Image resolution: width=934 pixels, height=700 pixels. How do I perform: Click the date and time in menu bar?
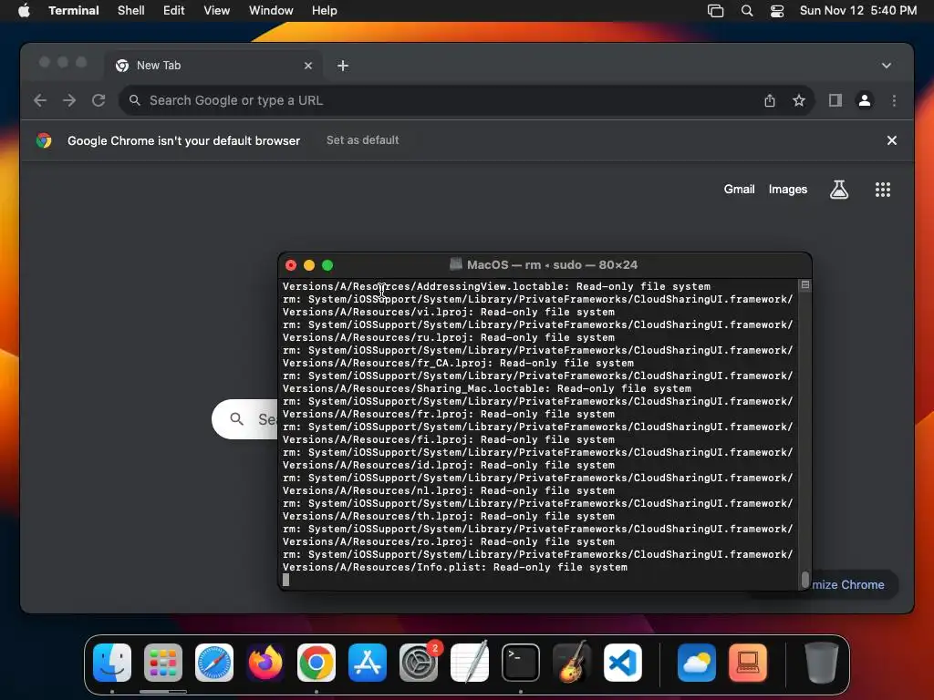(x=857, y=11)
